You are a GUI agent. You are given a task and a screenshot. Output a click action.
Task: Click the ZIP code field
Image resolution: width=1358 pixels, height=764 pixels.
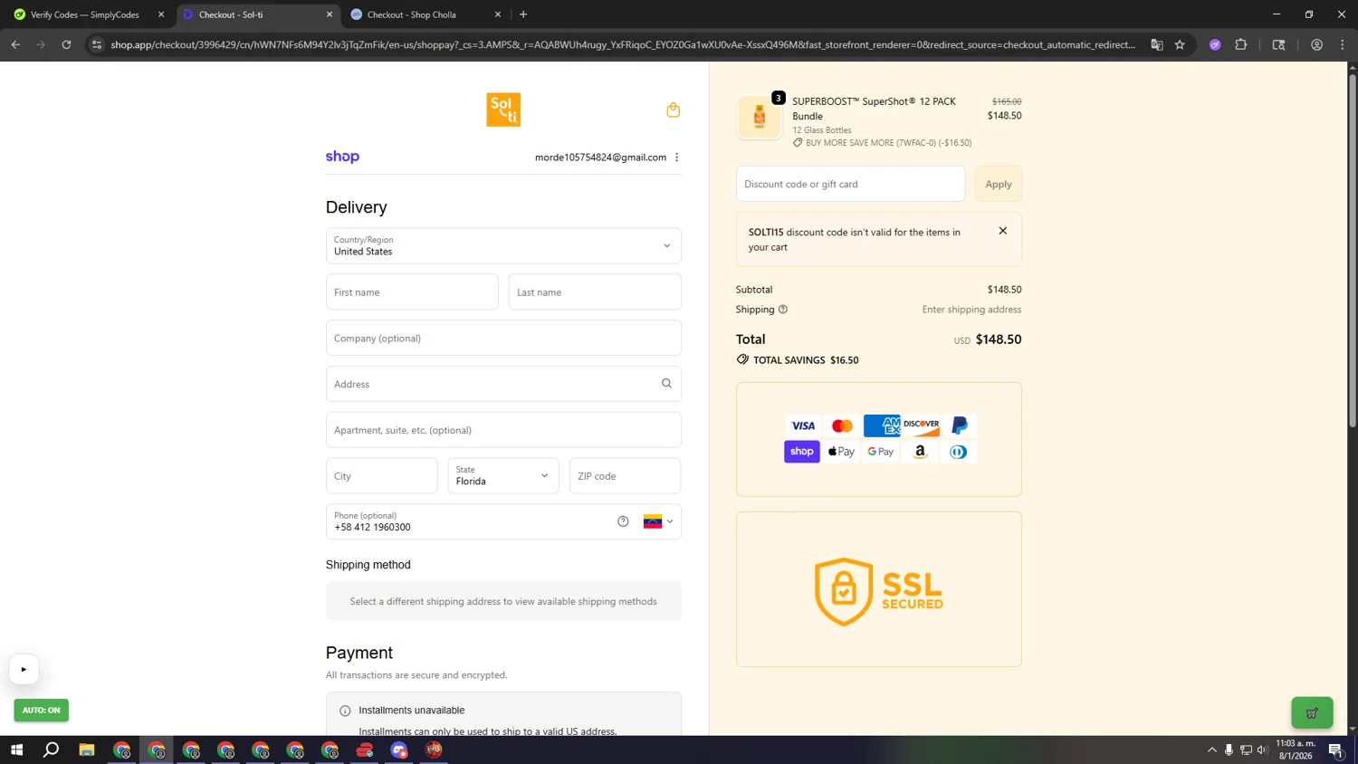(x=625, y=476)
